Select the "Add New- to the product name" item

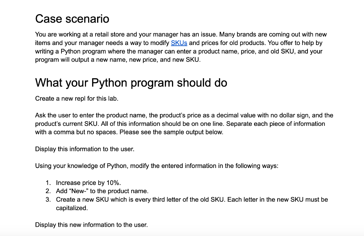pyautogui.click(x=102, y=191)
